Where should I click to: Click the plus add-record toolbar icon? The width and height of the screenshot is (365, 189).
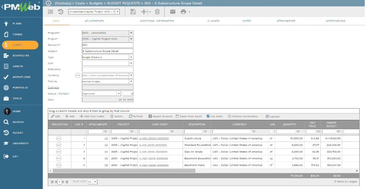(x=144, y=12)
